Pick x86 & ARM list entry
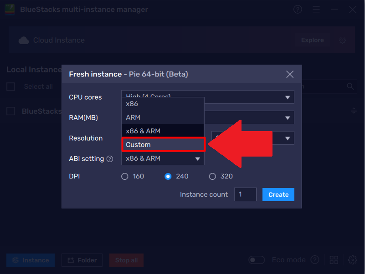Image resolution: width=365 pixels, height=274 pixels. (163, 131)
